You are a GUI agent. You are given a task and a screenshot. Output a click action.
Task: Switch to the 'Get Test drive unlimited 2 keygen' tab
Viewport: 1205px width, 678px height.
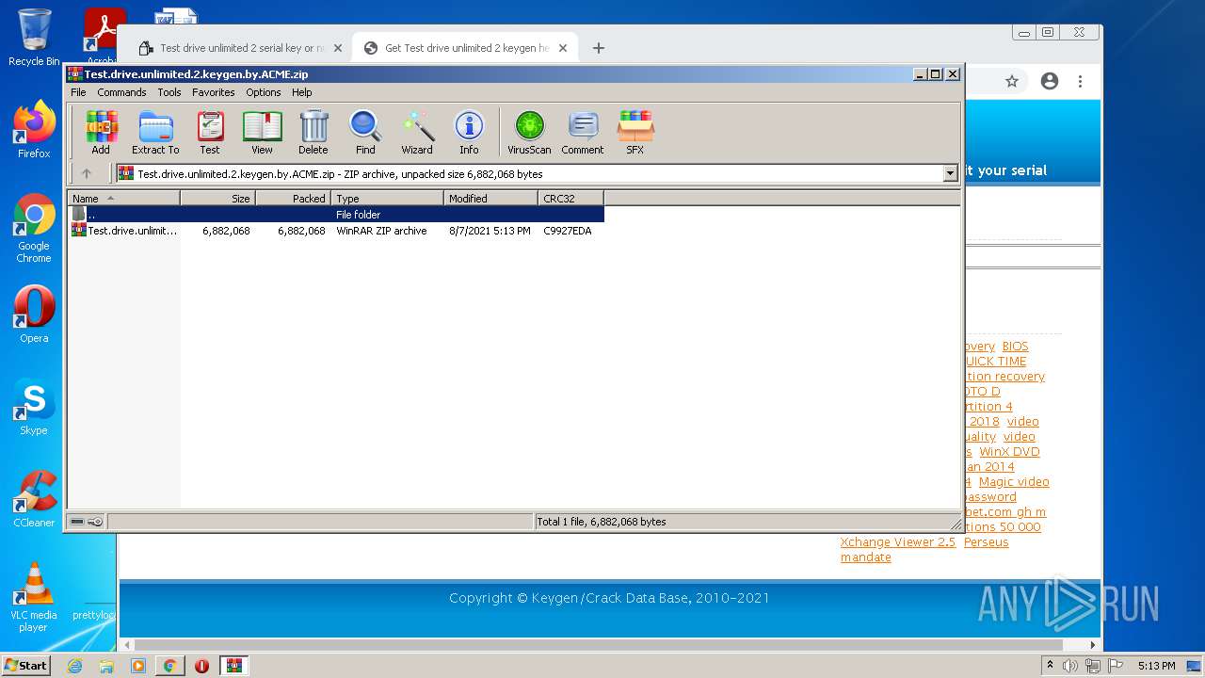(x=466, y=48)
